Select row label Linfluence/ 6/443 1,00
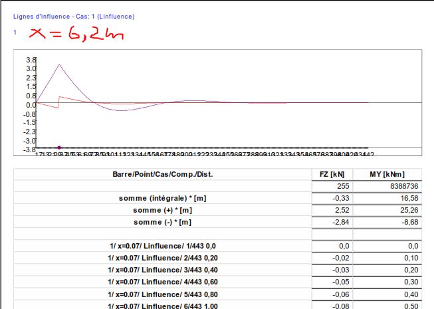The height and width of the screenshot is (309, 434). (x=162, y=305)
